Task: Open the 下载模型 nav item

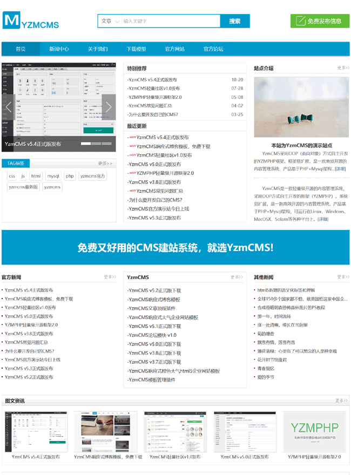Action: (136, 49)
